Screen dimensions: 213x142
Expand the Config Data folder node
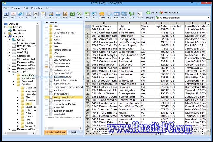click(13, 75)
